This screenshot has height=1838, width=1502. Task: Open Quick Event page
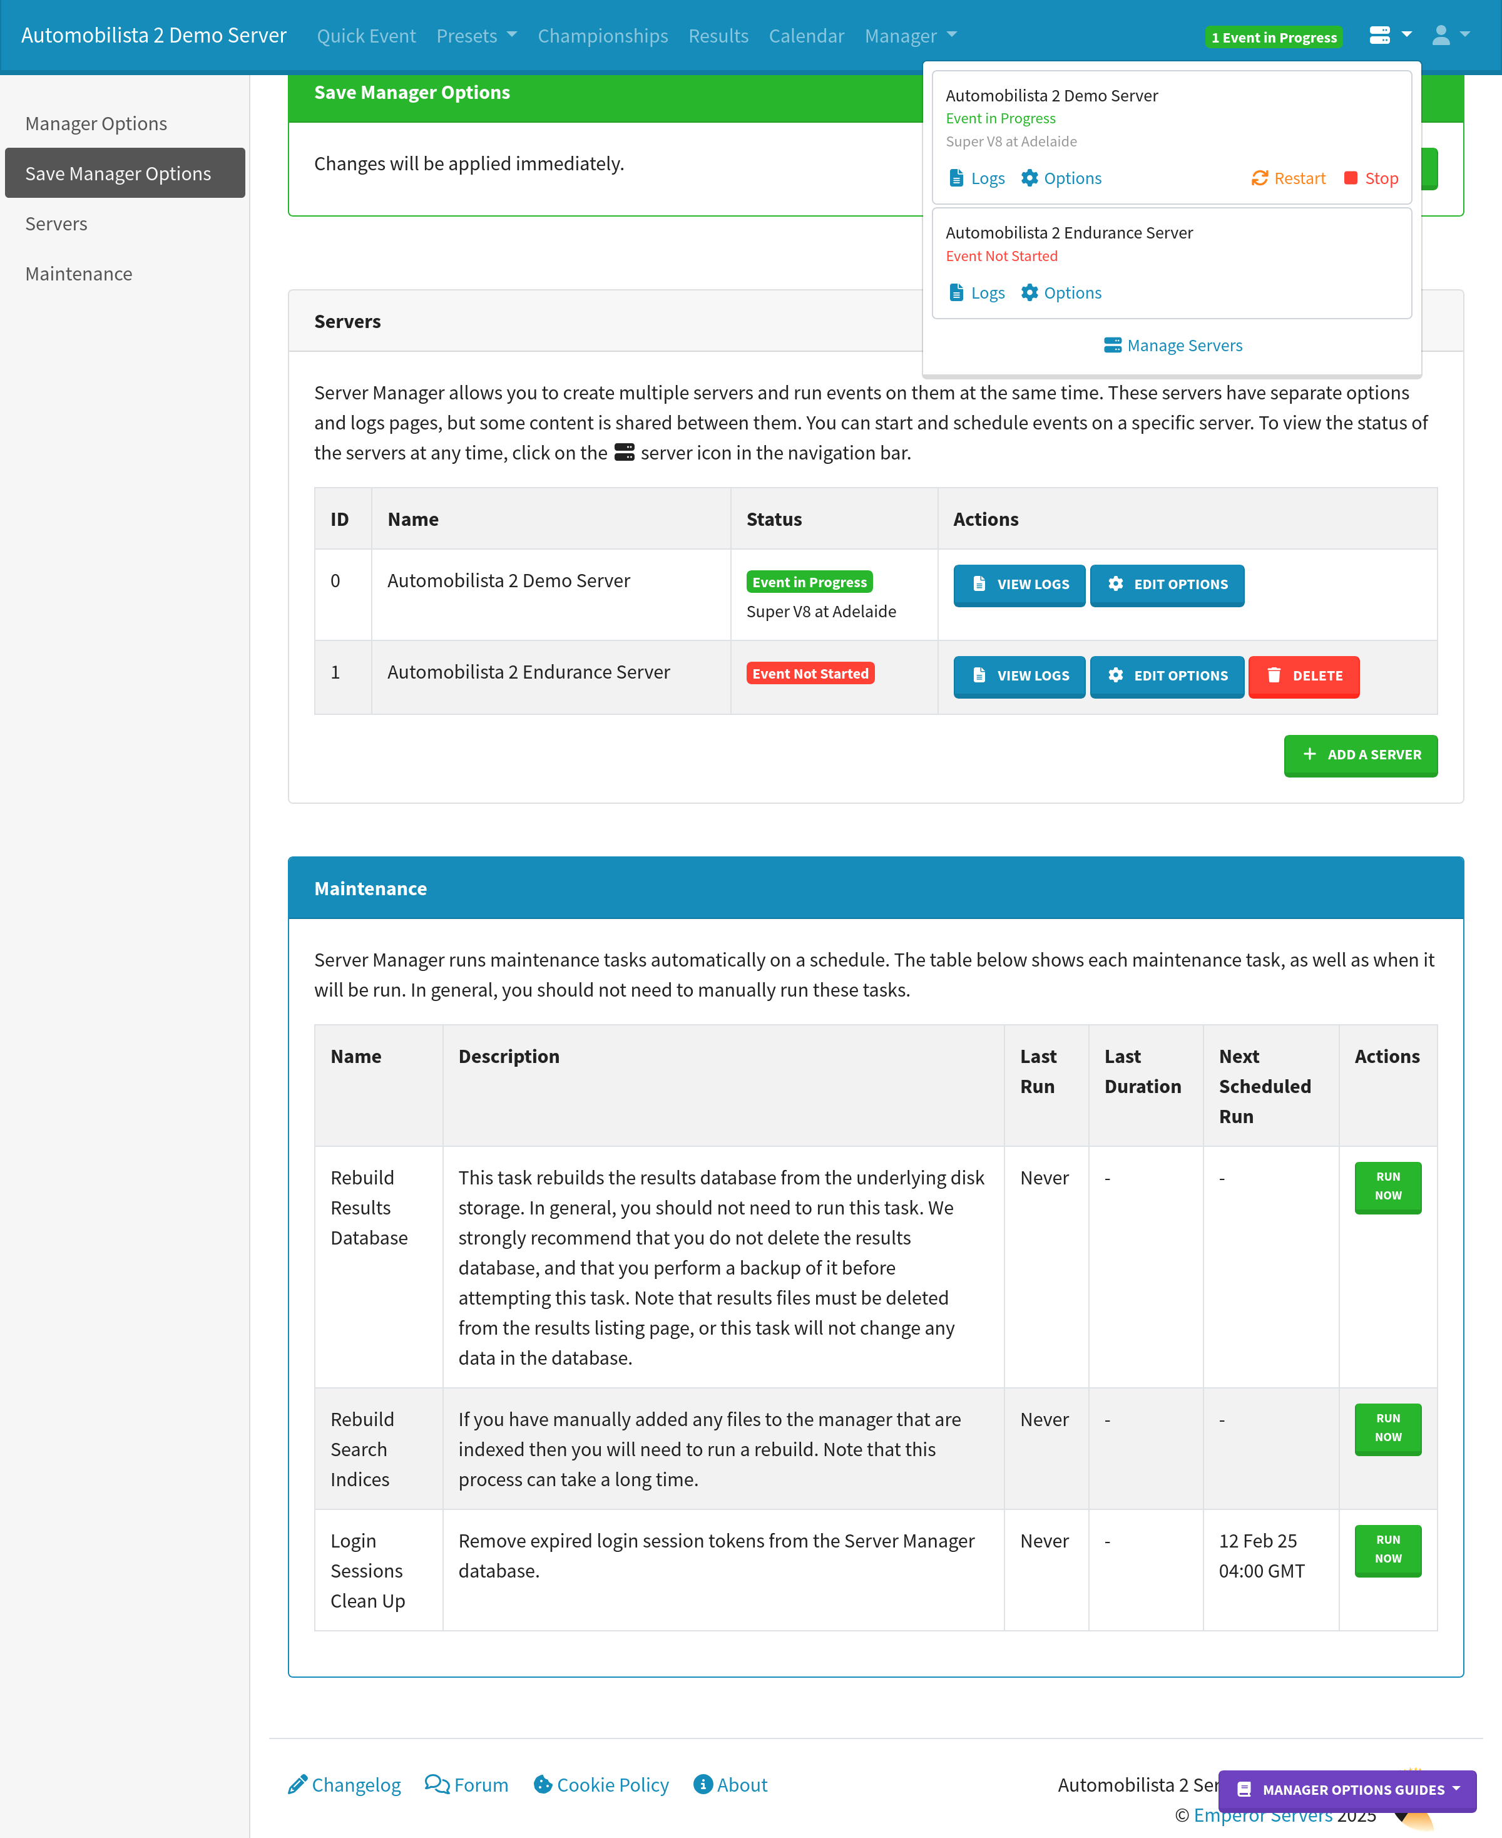tap(366, 36)
